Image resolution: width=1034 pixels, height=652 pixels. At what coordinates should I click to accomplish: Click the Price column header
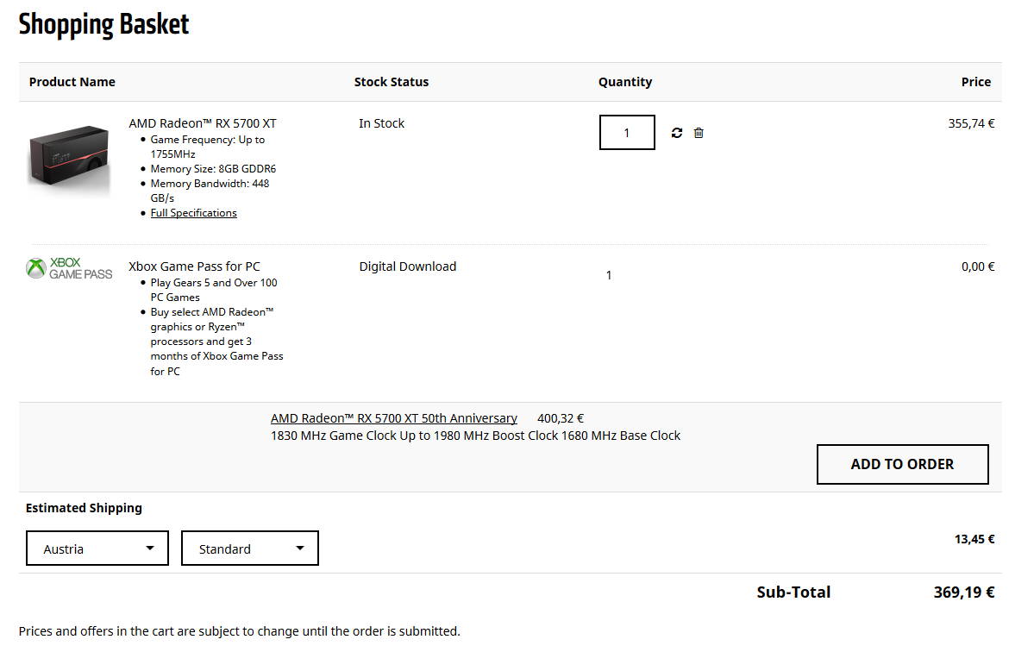(976, 82)
